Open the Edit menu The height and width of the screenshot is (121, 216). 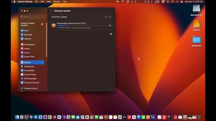[x=42, y=2]
